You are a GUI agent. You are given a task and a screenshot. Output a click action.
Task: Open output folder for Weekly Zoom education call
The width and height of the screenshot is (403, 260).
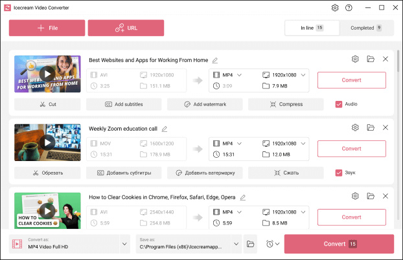371,127
